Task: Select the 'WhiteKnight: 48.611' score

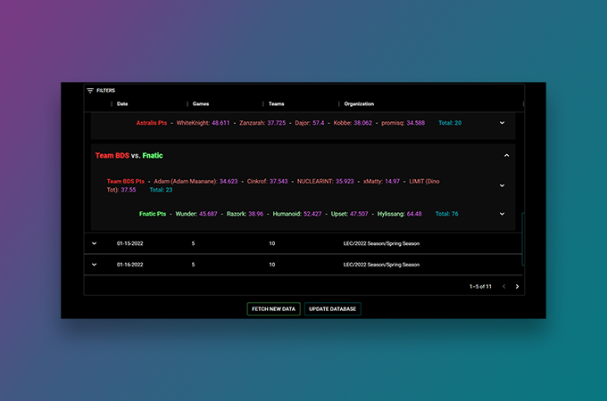Action: [x=203, y=123]
